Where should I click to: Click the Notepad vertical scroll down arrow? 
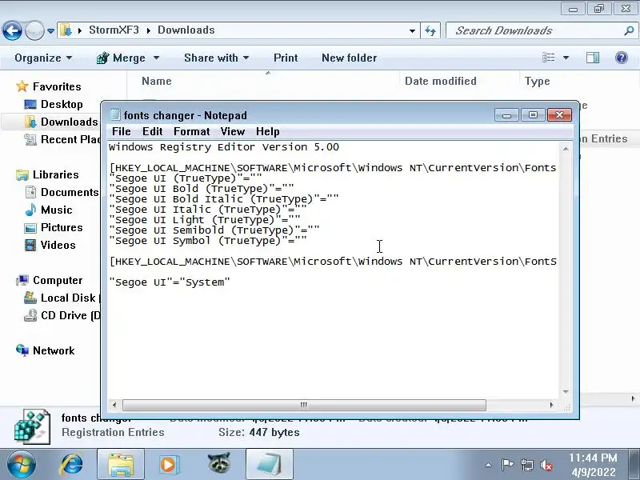coord(566,392)
